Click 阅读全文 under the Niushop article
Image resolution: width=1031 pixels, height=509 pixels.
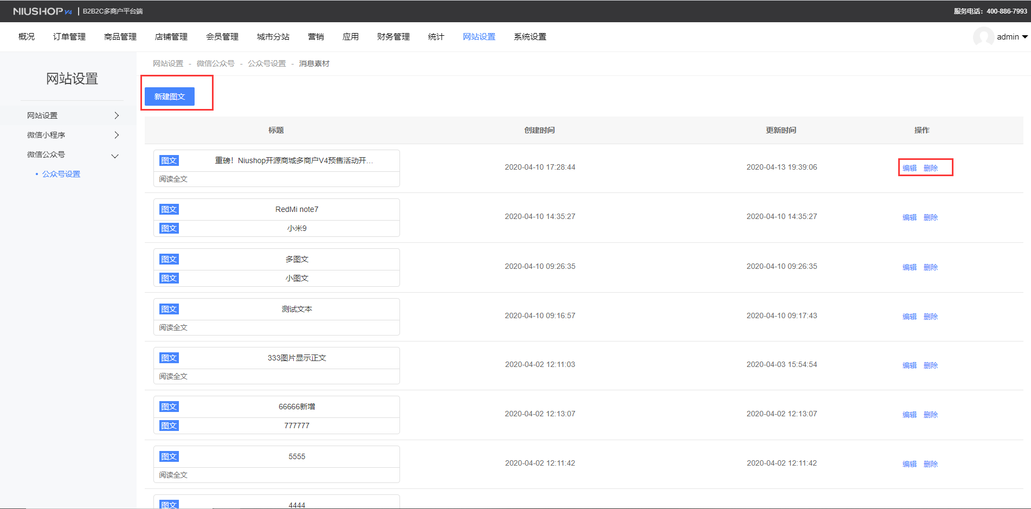pyautogui.click(x=173, y=179)
